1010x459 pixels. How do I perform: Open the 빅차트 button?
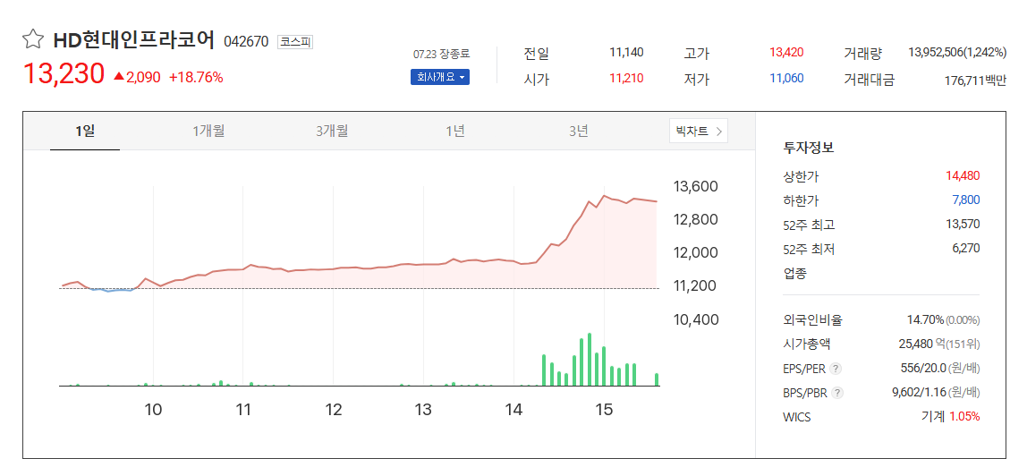[x=699, y=132]
